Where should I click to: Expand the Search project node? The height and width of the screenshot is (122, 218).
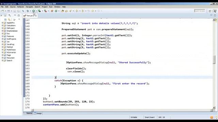coord(2,60)
